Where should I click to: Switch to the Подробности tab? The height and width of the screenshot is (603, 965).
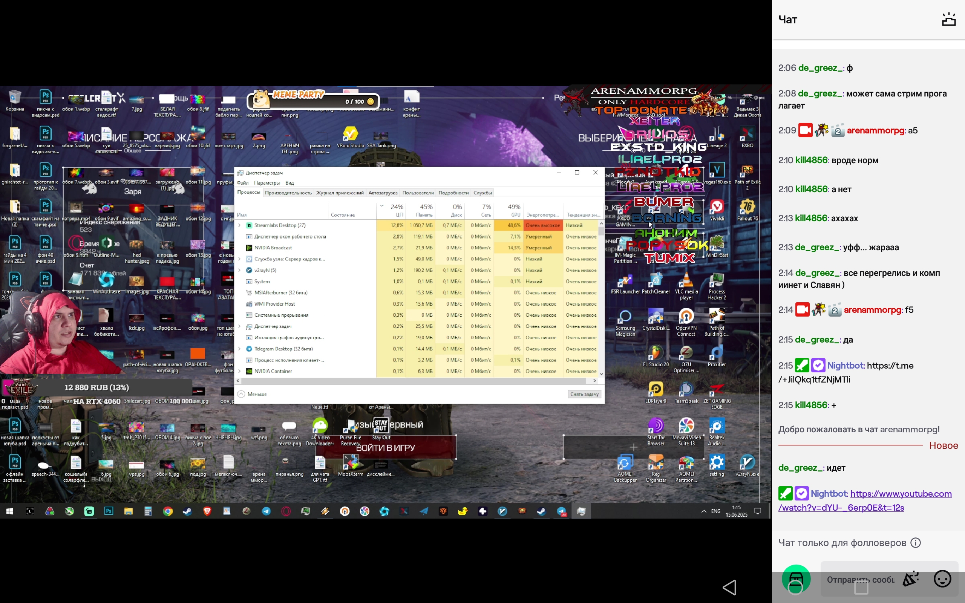[x=453, y=193]
